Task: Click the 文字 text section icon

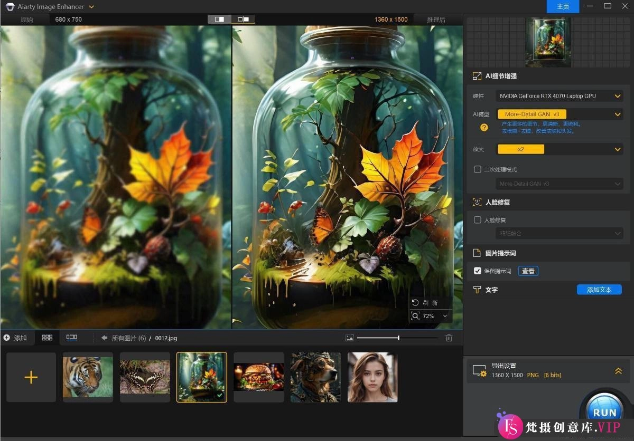Action: point(477,290)
